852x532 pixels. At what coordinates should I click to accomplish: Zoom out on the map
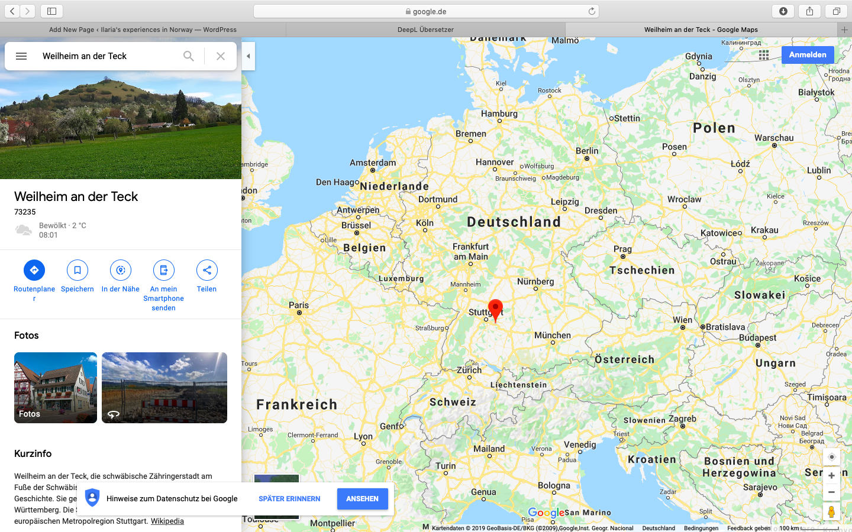831,492
